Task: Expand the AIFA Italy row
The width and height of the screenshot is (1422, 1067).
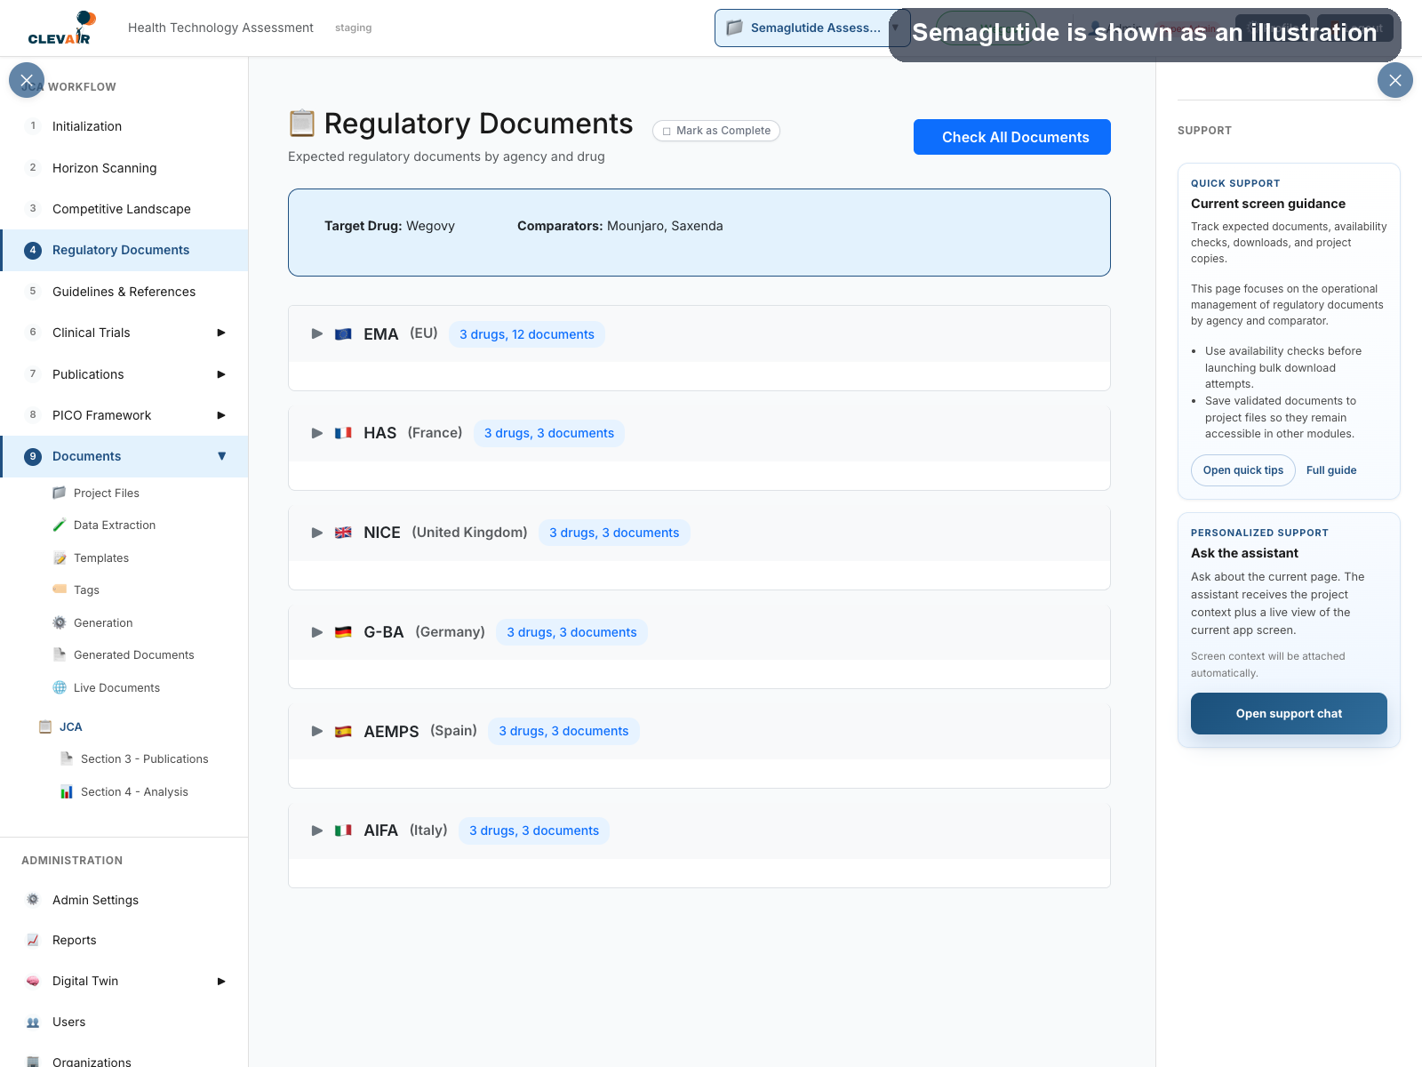Action: pyautogui.click(x=317, y=830)
